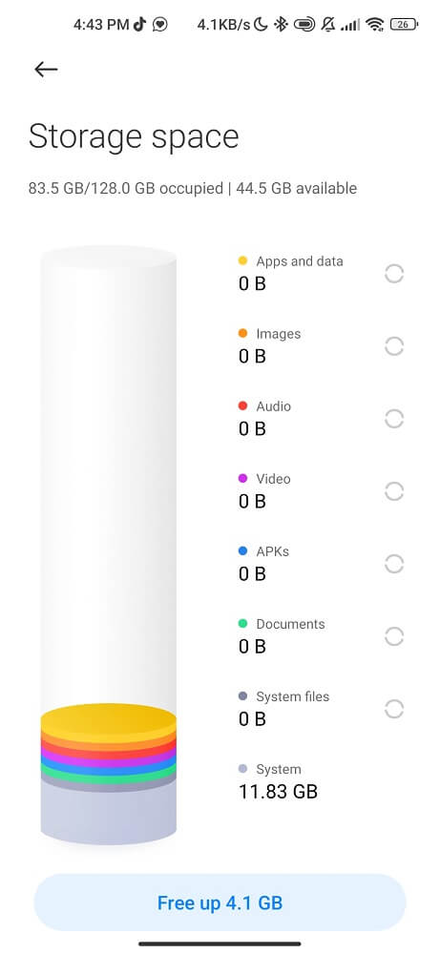Screen dimensions: 440x954
Task: Open the Documents storage category
Action: click(322, 635)
